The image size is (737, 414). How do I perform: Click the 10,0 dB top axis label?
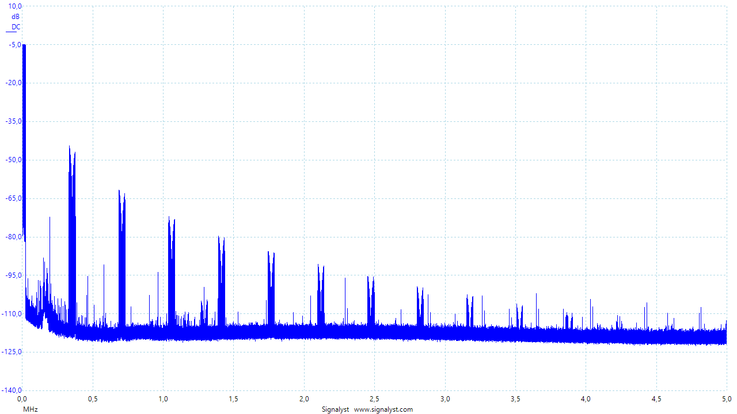[13, 6]
